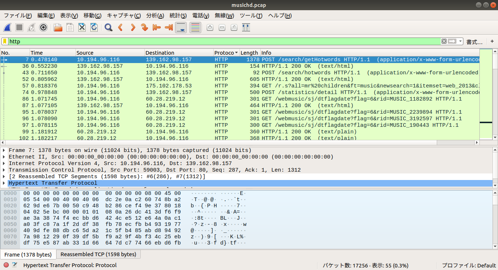Open the 統計 menu
The height and width of the screenshot is (270, 498).
(178, 16)
